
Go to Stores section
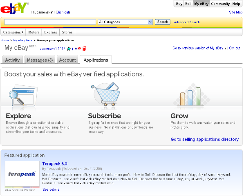(x=67, y=32)
